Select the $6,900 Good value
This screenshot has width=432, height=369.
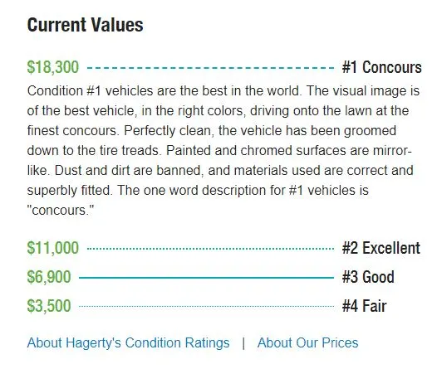tap(49, 277)
